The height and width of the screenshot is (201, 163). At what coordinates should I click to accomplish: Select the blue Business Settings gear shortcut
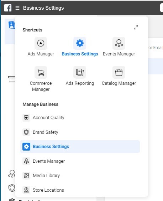pos(80,43)
